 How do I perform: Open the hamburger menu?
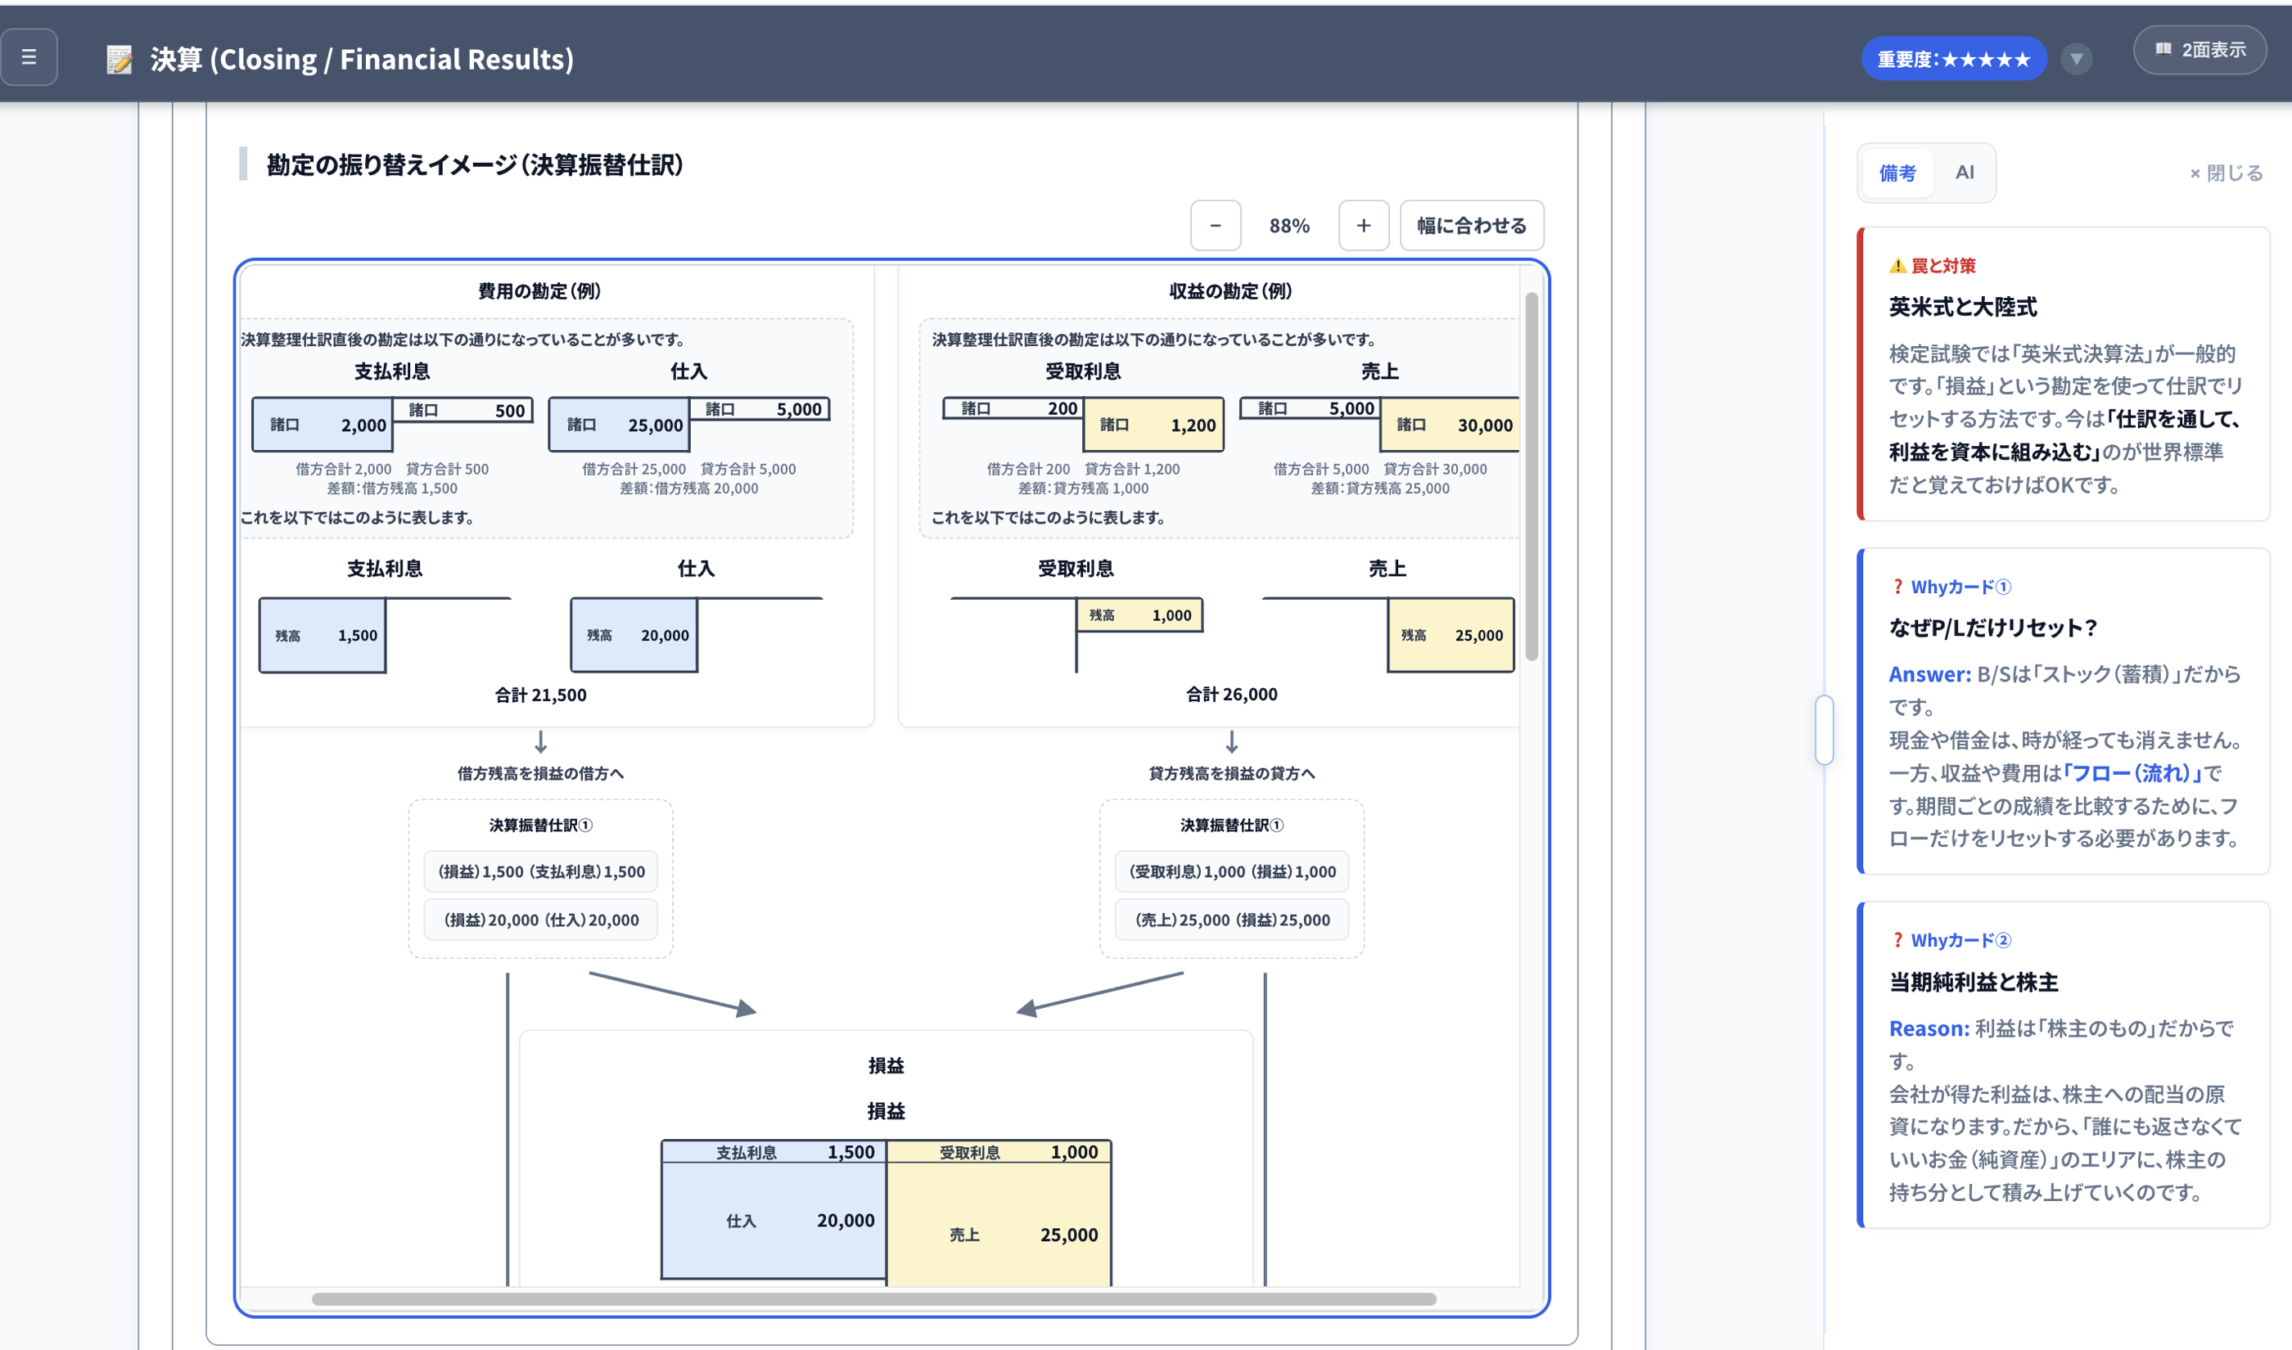pyautogui.click(x=29, y=57)
